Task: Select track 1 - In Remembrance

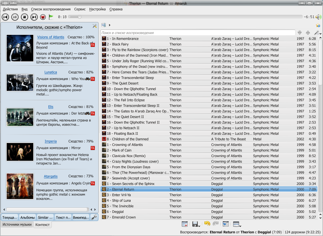Action: pyautogui.click(x=209, y=39)
